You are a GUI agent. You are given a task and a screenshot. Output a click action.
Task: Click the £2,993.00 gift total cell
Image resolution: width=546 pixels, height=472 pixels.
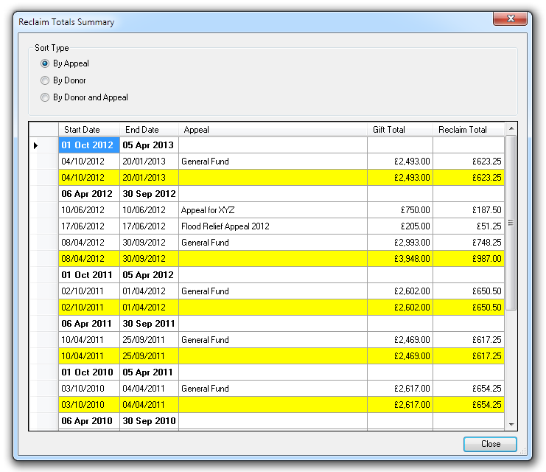coord(400,243)
